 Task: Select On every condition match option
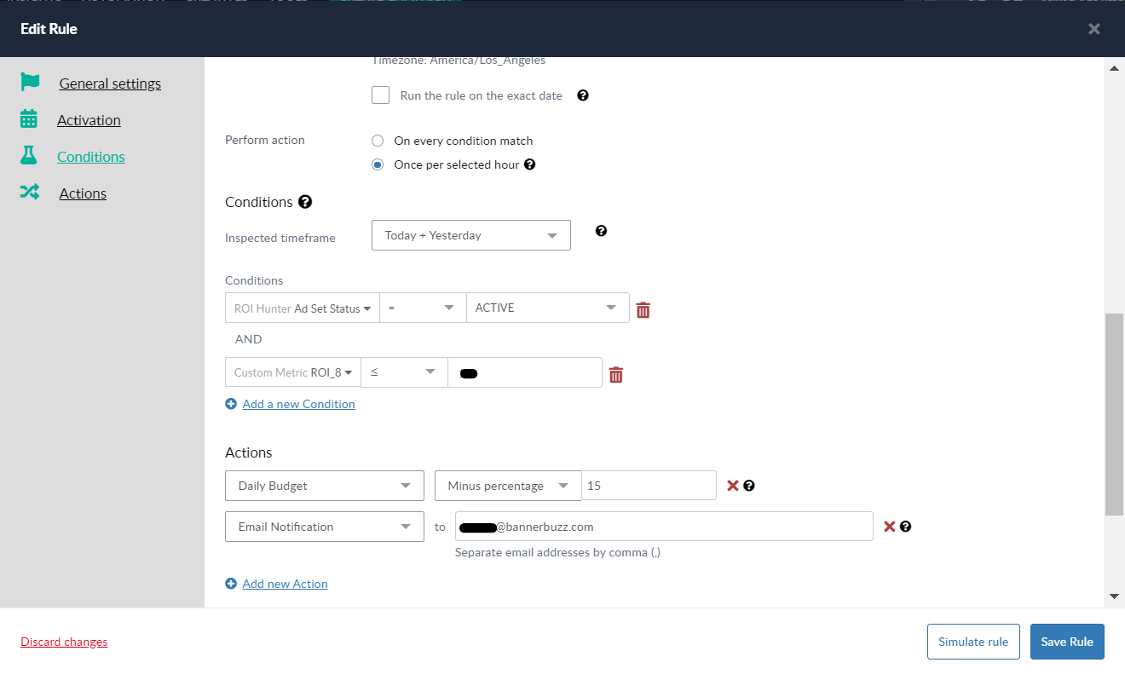tap(378, 141)
